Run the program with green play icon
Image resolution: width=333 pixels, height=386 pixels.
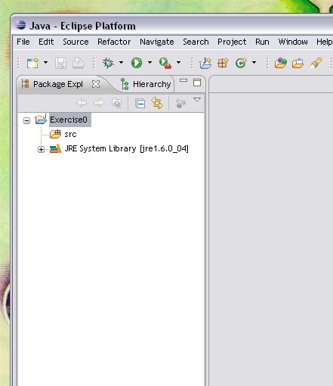click(x=137, y=63)
